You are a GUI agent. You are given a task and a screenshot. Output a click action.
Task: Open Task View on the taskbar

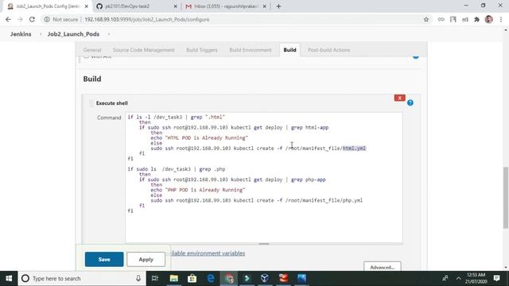(x=155, y=278)
